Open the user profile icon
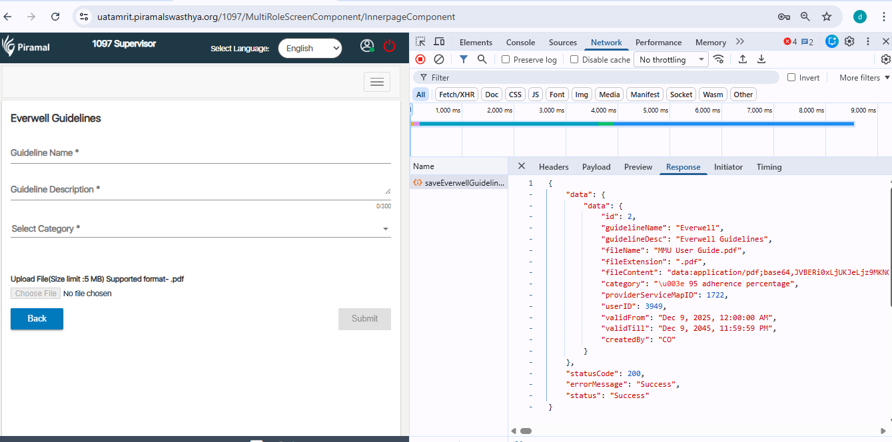892x442 pixels. coord(367,46)
